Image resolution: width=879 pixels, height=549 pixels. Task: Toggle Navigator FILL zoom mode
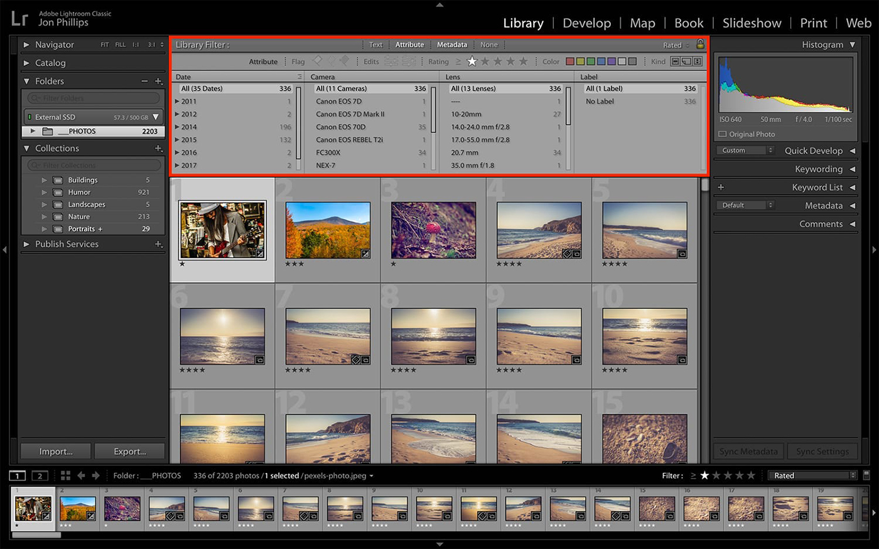pyautogui.click(x=120, y=45)
